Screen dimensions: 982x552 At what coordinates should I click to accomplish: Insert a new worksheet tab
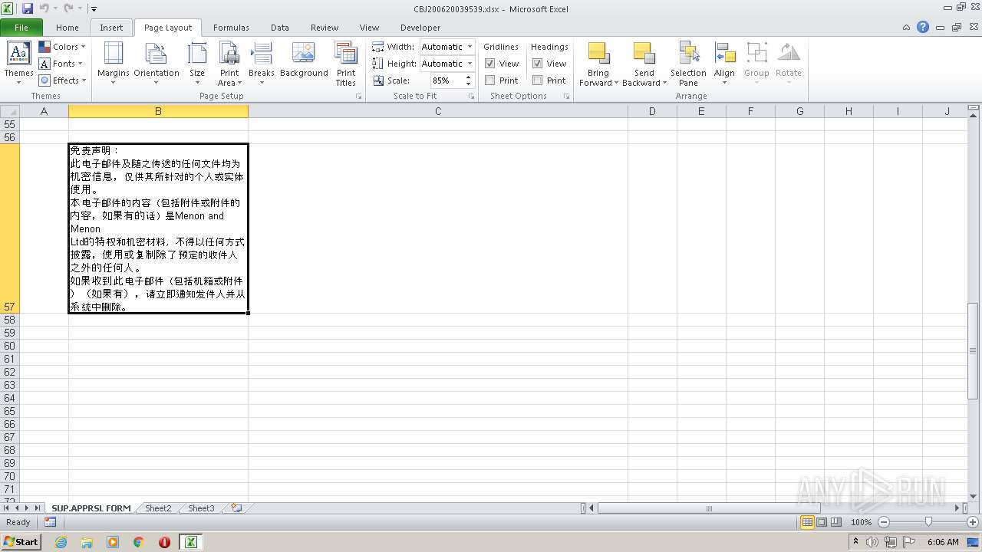pos(236,508)
